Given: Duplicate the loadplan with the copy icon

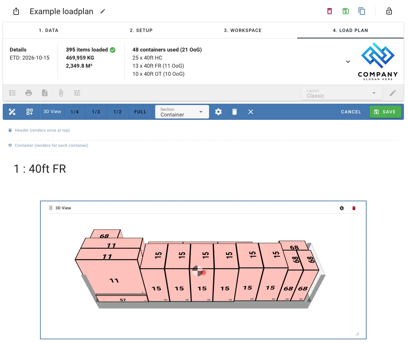Looking at the screenshot, I should coord(362,11).
